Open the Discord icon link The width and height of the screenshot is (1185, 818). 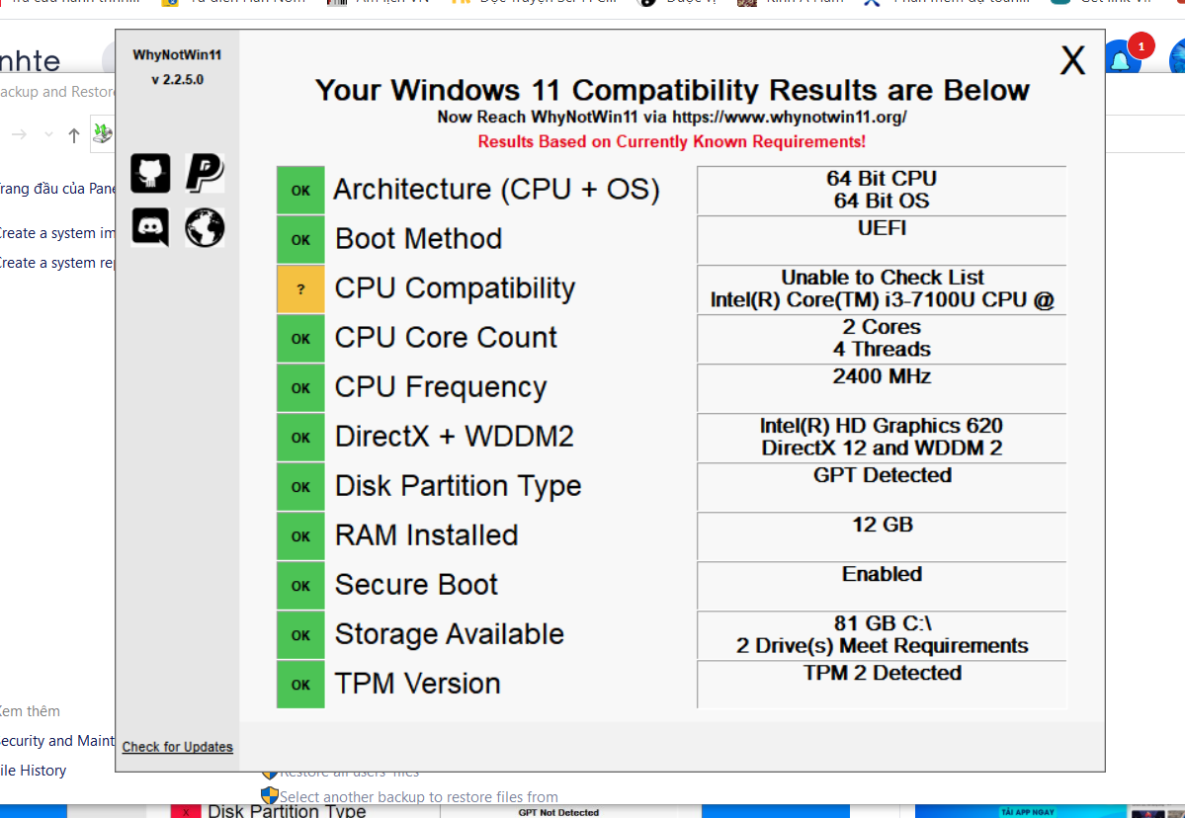tap(150, 227)
